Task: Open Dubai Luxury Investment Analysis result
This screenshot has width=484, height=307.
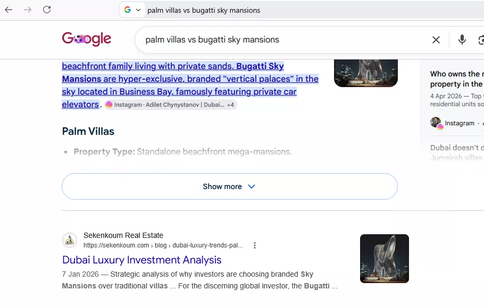Action: pos(141,260)
